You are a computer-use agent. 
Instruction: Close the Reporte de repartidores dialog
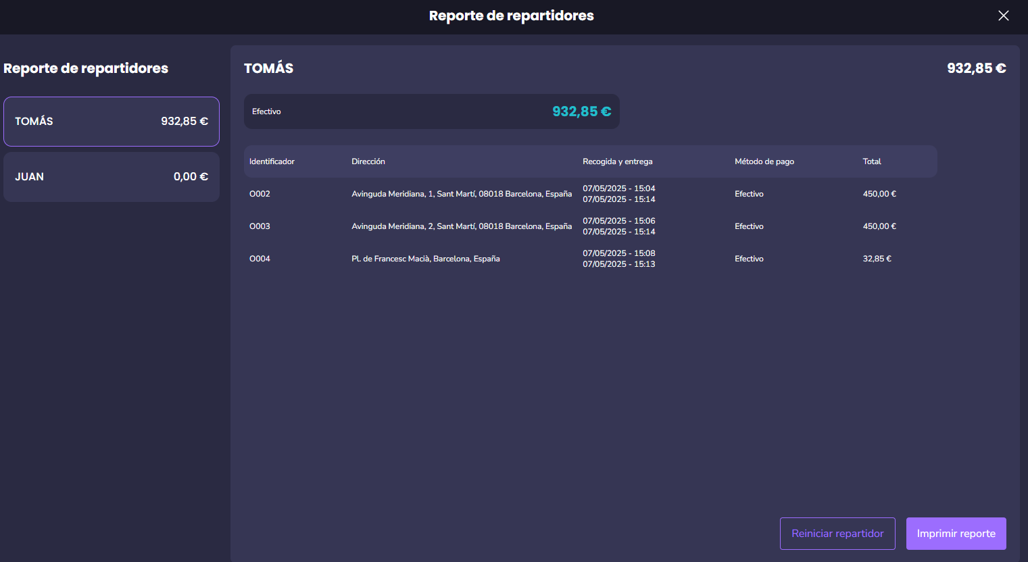[x=1003, y=16]
